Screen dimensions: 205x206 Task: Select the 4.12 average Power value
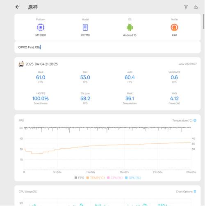pos(174,98)
